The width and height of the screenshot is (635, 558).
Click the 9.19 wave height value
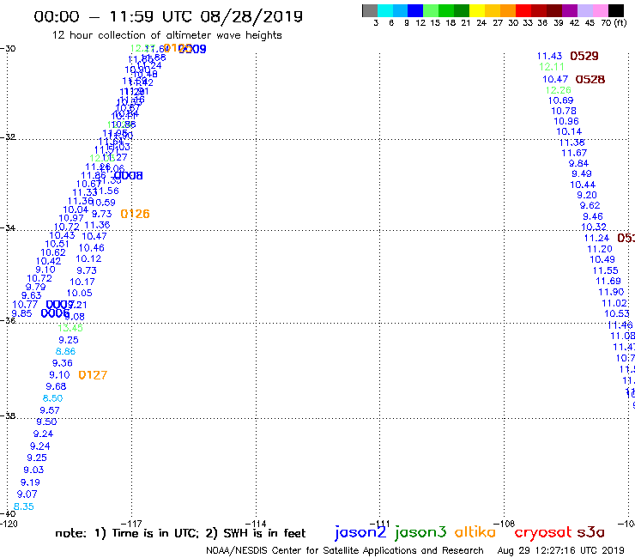30,482
